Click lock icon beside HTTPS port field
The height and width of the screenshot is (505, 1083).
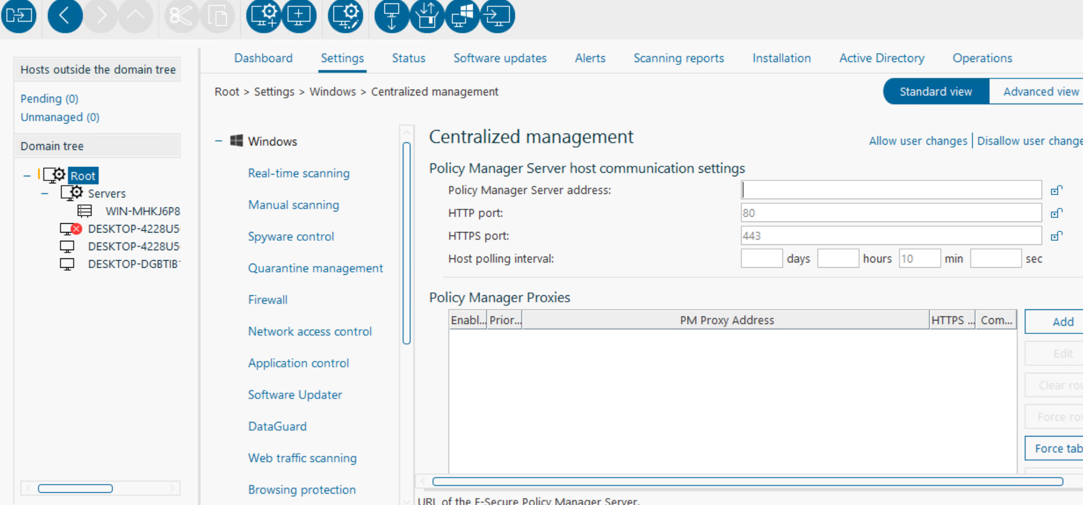[1056, 236]
